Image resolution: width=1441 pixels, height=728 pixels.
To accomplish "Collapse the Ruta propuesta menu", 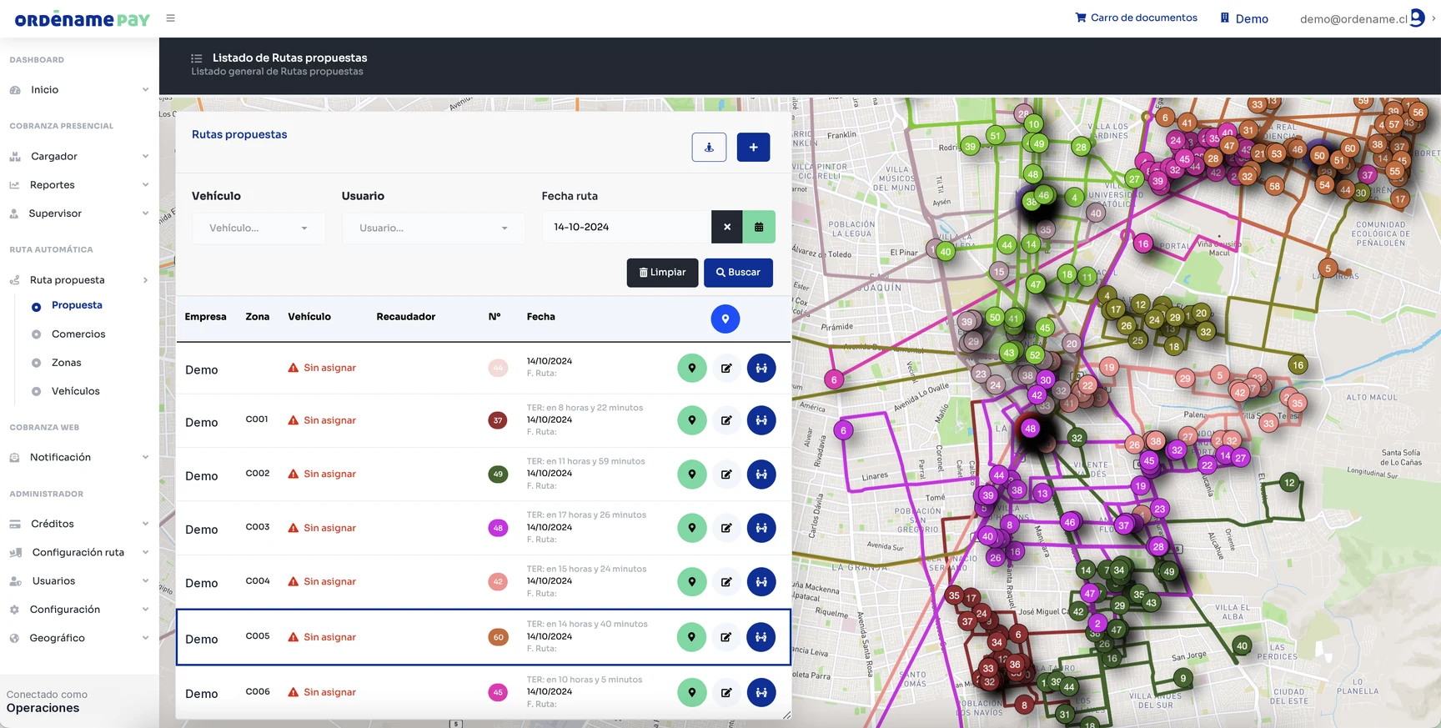I will [x=79, y=280].
